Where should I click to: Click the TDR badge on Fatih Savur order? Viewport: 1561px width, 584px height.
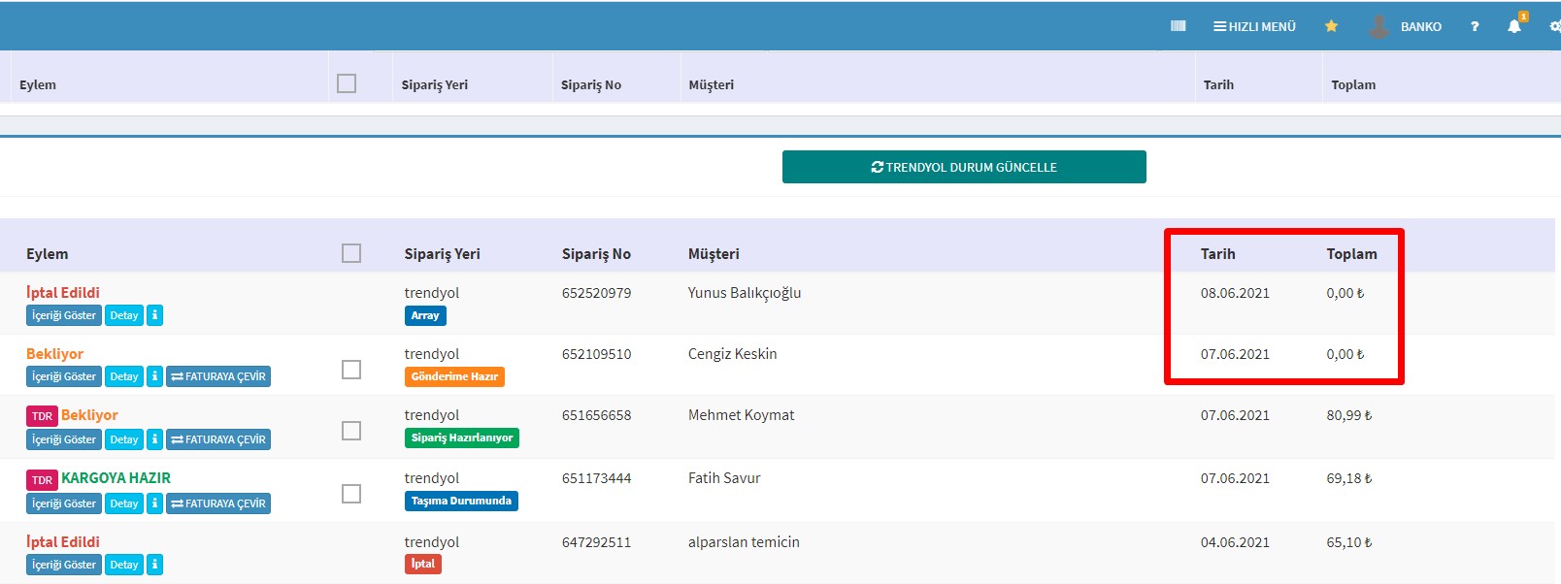pyautogui.click(x=42, y=479)
